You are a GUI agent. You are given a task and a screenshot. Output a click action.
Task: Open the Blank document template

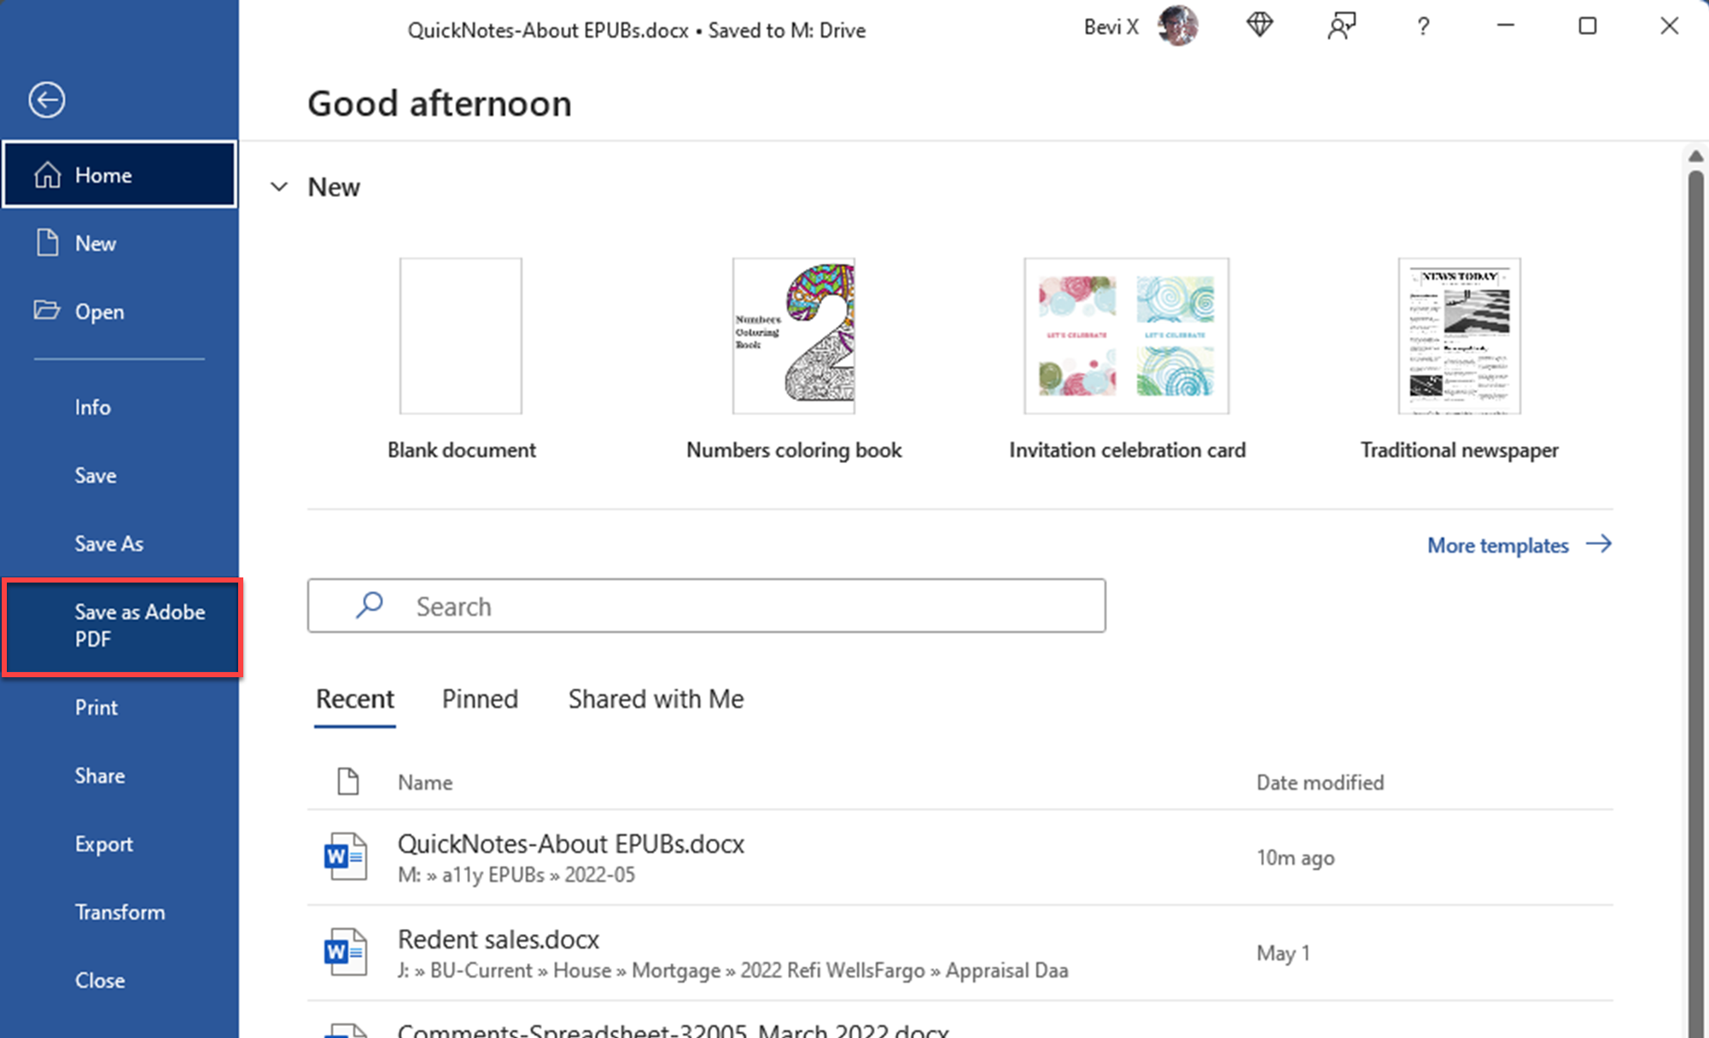pyautogui.click(x=462, y=335)
